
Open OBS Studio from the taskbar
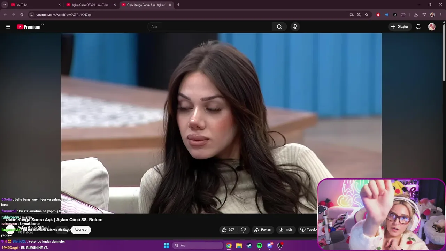pyautogui.click(x=280, y=245)
